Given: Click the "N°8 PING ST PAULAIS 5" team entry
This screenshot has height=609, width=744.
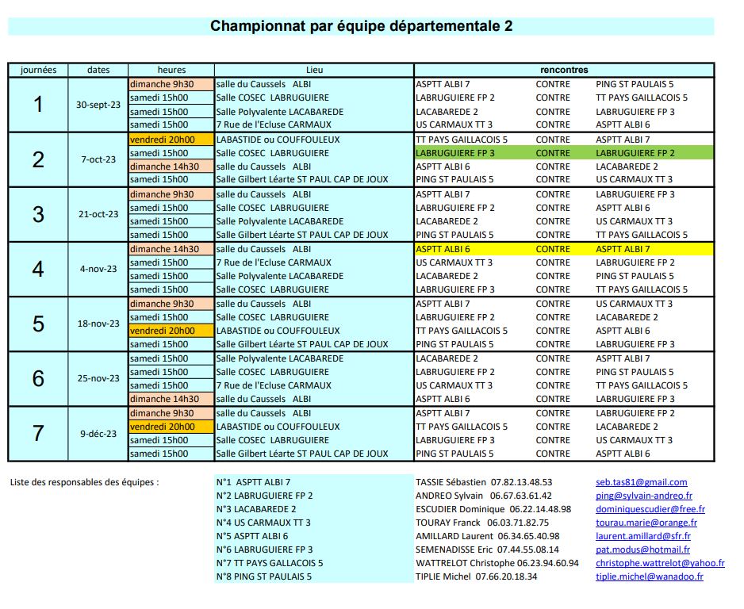Looking at the screenshot, I should click(x=263, y=576).
